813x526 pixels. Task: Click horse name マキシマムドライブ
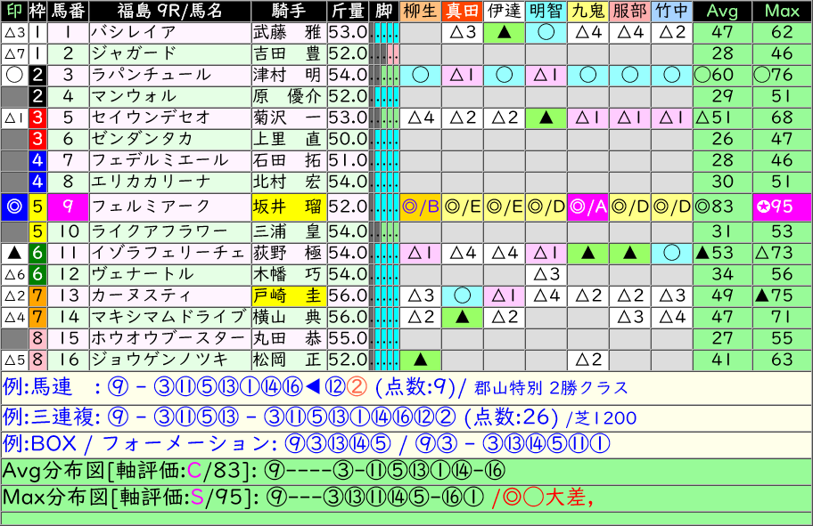[x=169, y=317]
